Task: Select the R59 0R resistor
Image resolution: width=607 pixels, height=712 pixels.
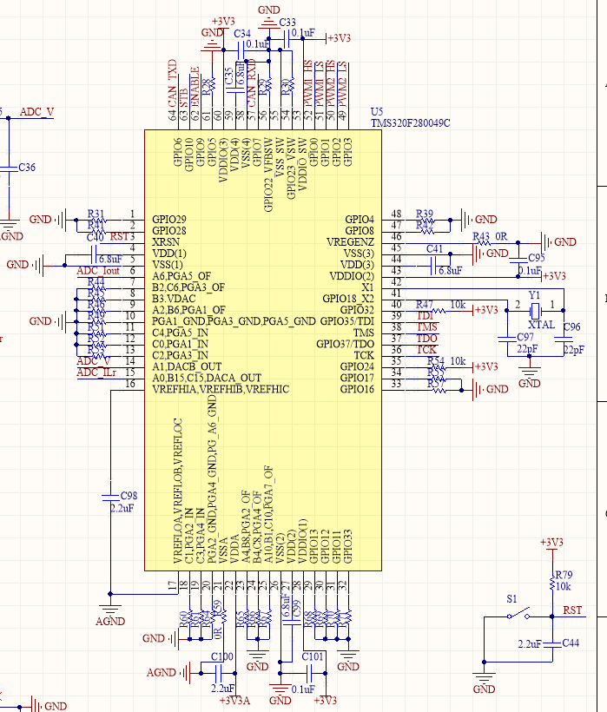Action: (x=223, y=616)
